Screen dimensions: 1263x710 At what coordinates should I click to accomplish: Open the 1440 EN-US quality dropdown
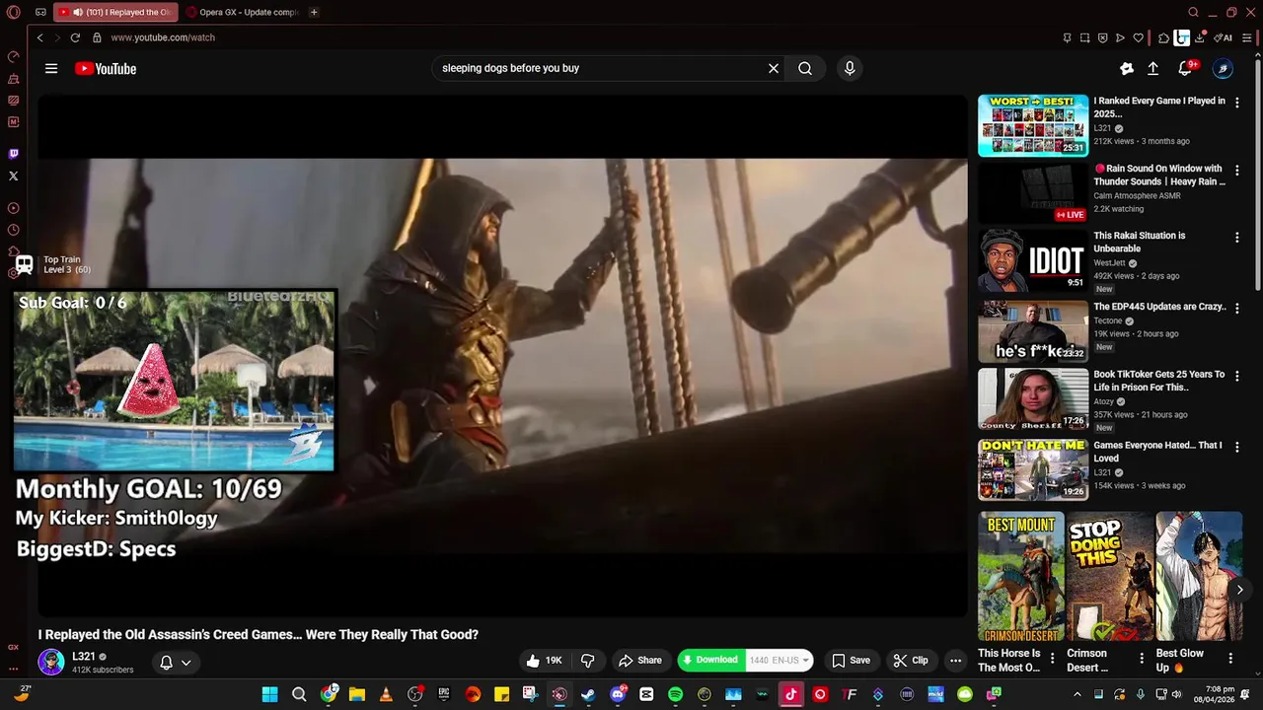coord(780,660)
